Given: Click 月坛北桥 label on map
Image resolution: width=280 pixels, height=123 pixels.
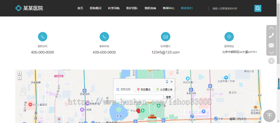Looking at the screenshot, I should coord(36,83).
